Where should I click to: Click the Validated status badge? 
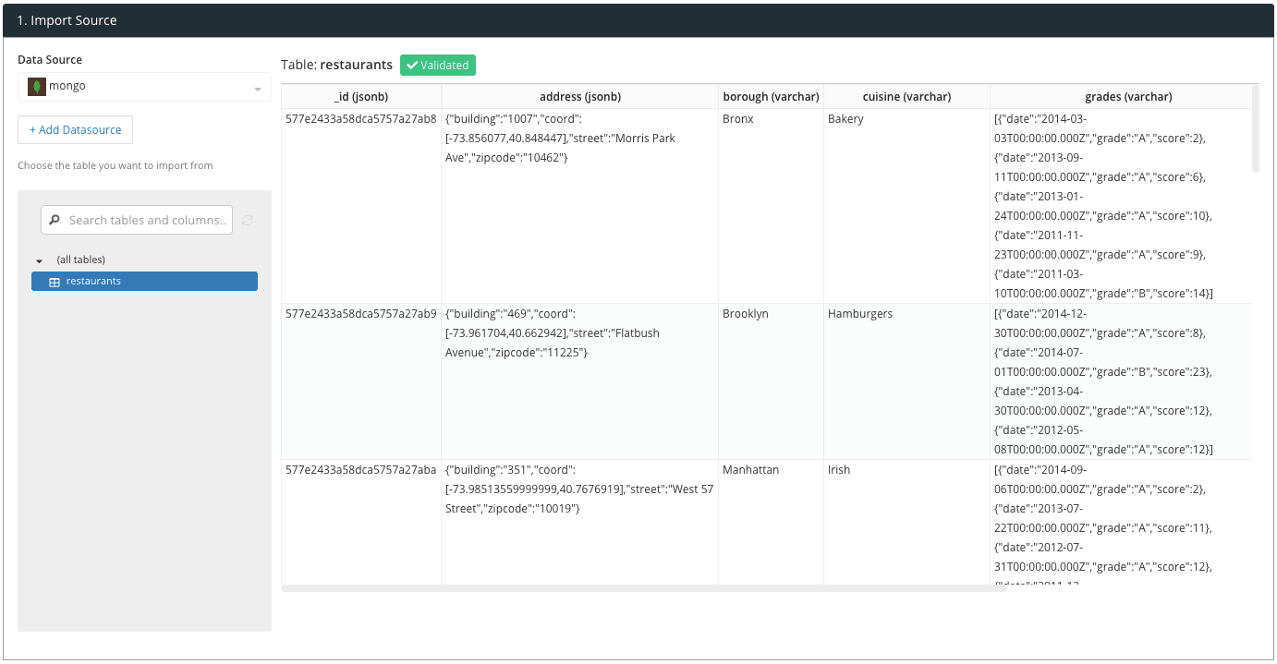(x=438, y=66)
